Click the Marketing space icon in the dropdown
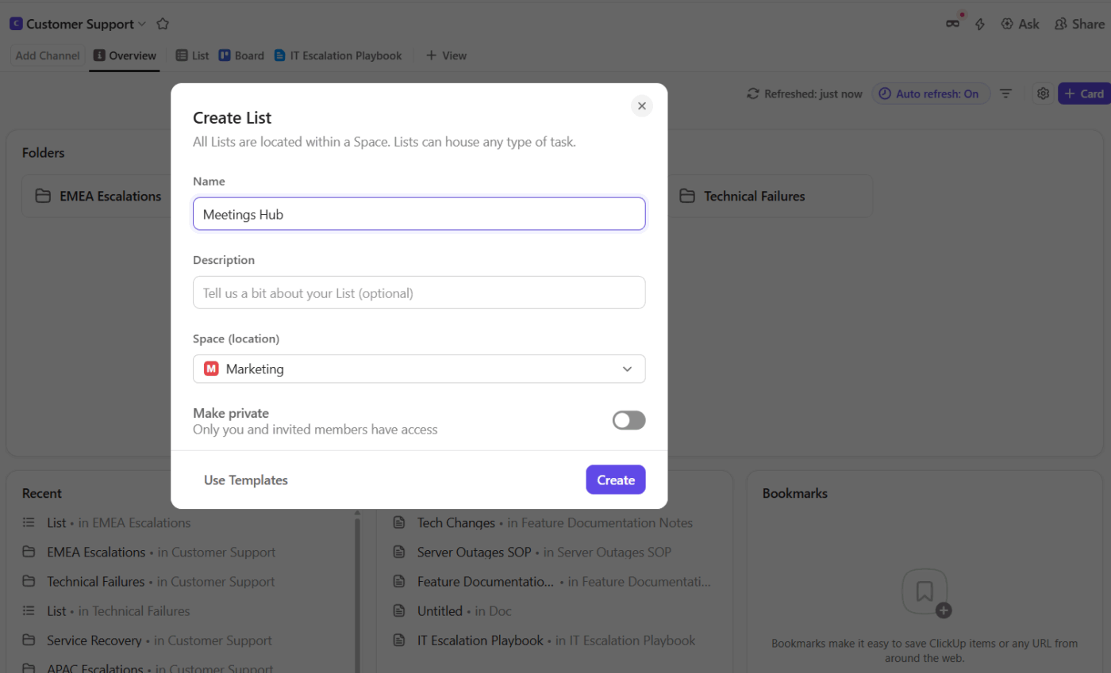Viewport: 1111px width, 673px height. (210, 368)
